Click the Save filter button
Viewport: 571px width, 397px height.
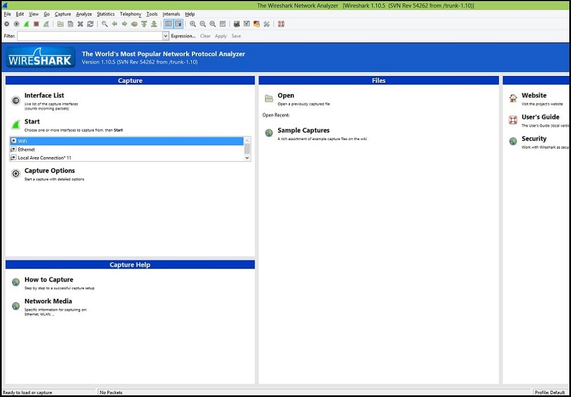236,36
